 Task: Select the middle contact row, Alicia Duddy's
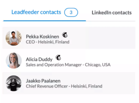click(x=69, y=61)
